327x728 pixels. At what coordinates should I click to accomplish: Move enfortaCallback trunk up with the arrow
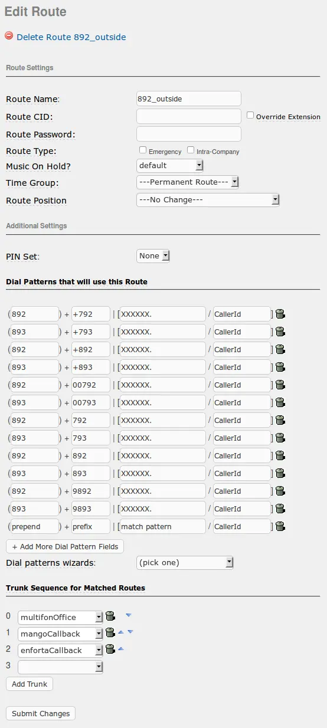120,648
